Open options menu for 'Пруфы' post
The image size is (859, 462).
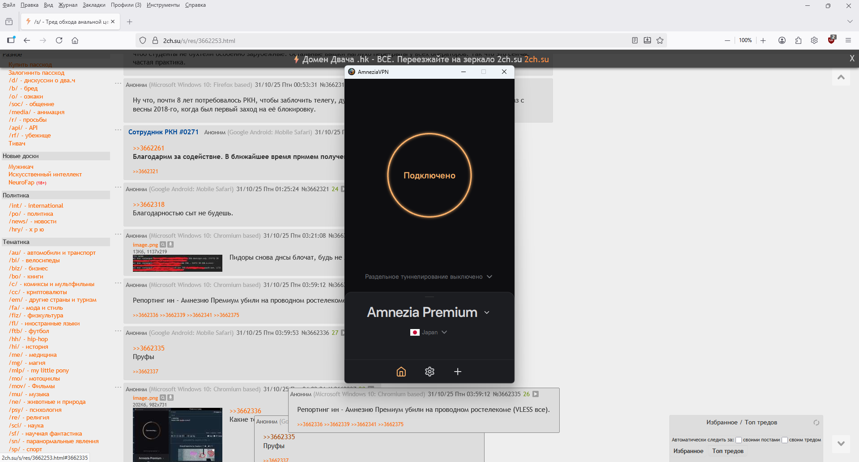click(x=118, y=331)
